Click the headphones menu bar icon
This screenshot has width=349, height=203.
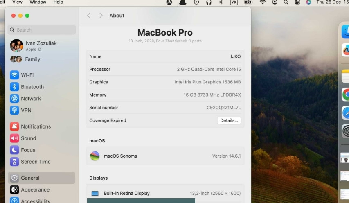point(209,2)
